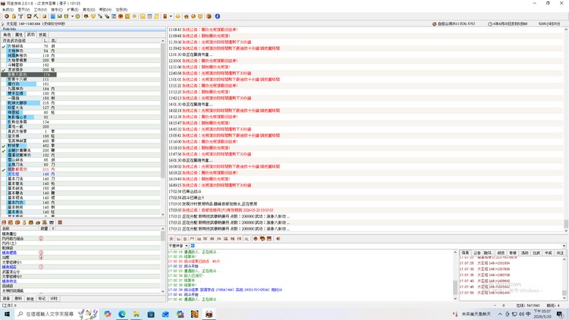
Task: Click into the chat command input field
Action: 377,246
